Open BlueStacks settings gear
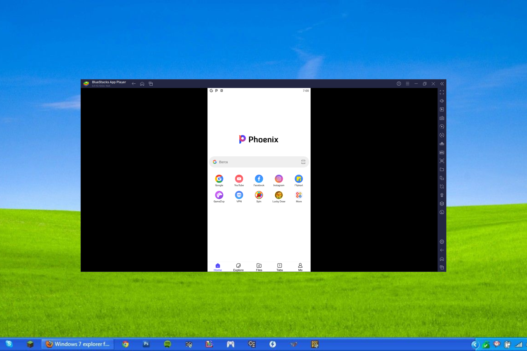The image size is (527, 351). [x=442, y=242]
